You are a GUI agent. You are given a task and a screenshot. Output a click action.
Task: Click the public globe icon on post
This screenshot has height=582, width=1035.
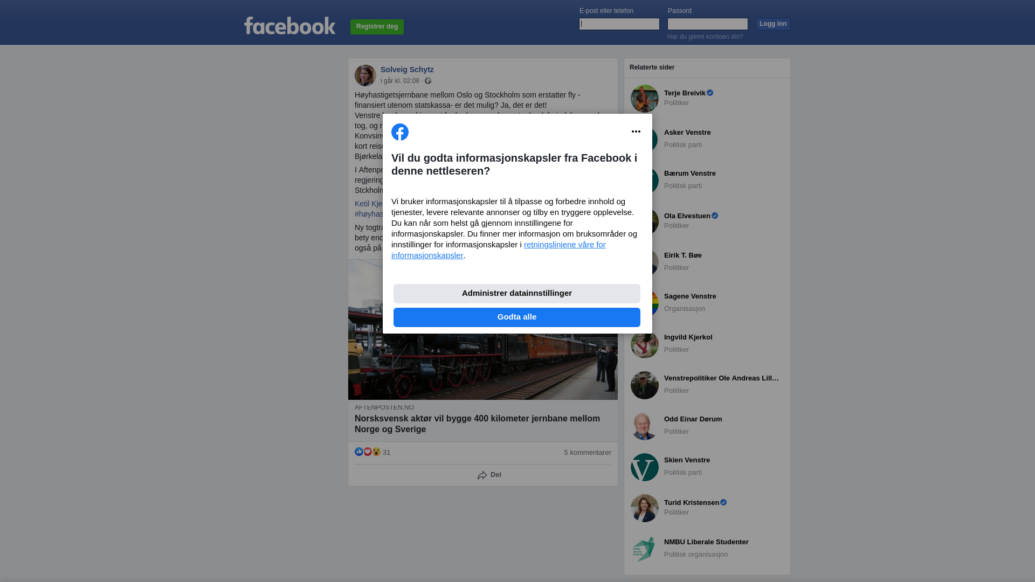tap(428, 81)
